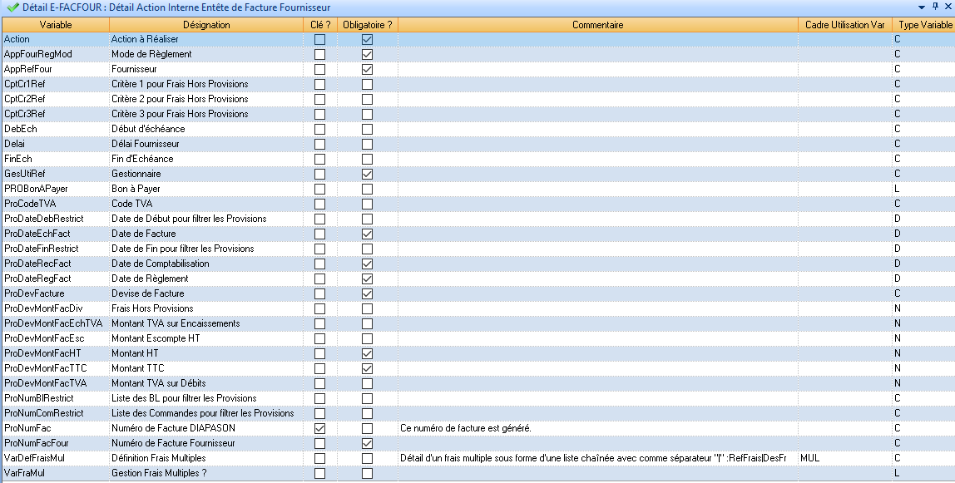The height and width of the screenshot is (483, 955).
Task: Tick Obligatoire for VarFraMul row
Action: (367, 473)
